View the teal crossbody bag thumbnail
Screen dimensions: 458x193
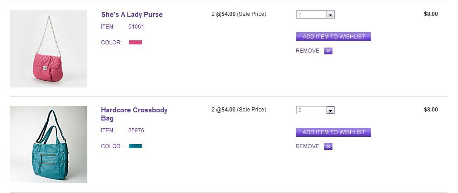[49, 145]
